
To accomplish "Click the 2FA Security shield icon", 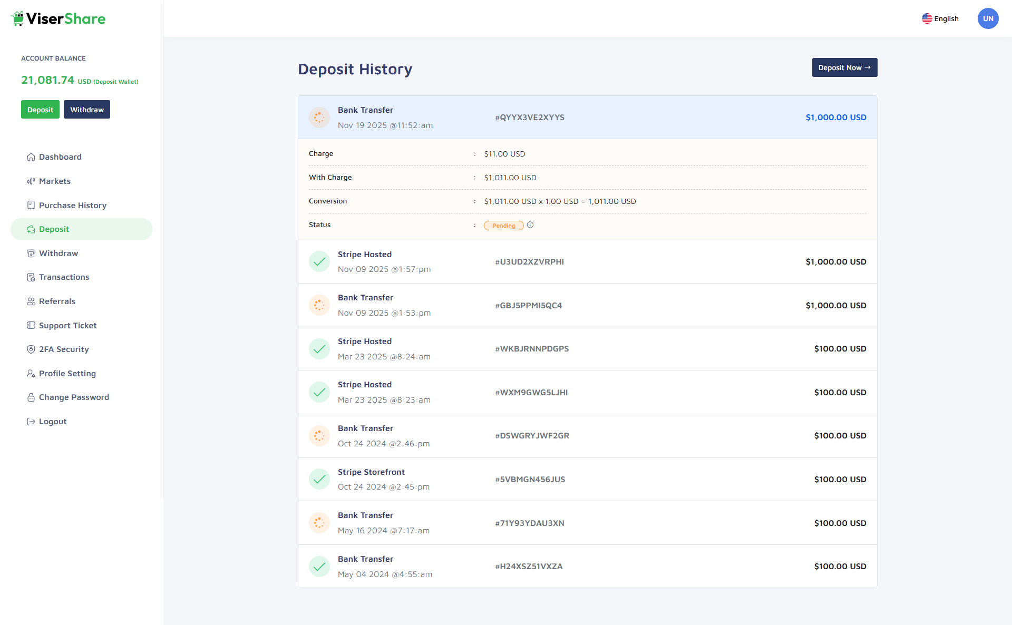I will point(31,349).
